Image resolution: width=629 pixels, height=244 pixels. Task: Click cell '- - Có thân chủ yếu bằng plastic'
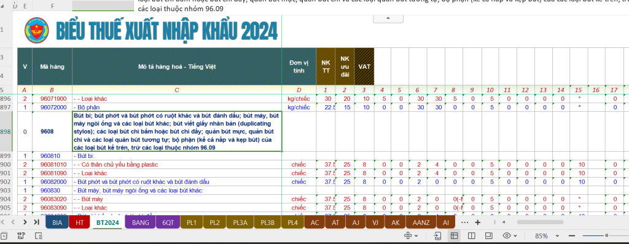(177, 165)
